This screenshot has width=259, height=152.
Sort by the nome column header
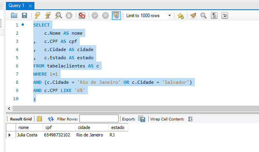[29, 127]
